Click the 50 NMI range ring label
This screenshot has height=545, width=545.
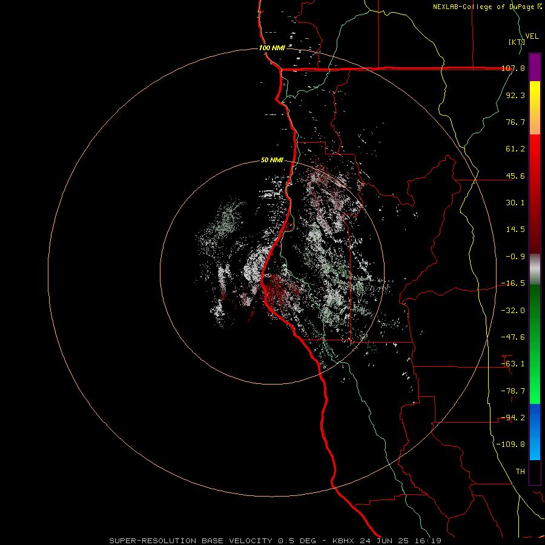click(x=272, y=160)
